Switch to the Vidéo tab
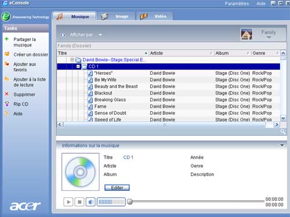 [x=154, y=16]
